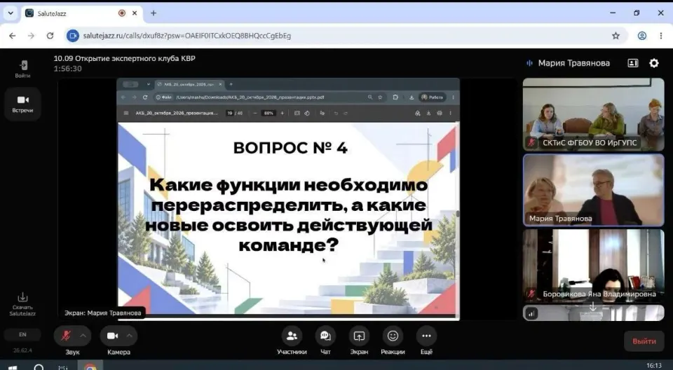Open call settings gear icon
Viewport: 673px width, 370px height.
coord(653,63)
